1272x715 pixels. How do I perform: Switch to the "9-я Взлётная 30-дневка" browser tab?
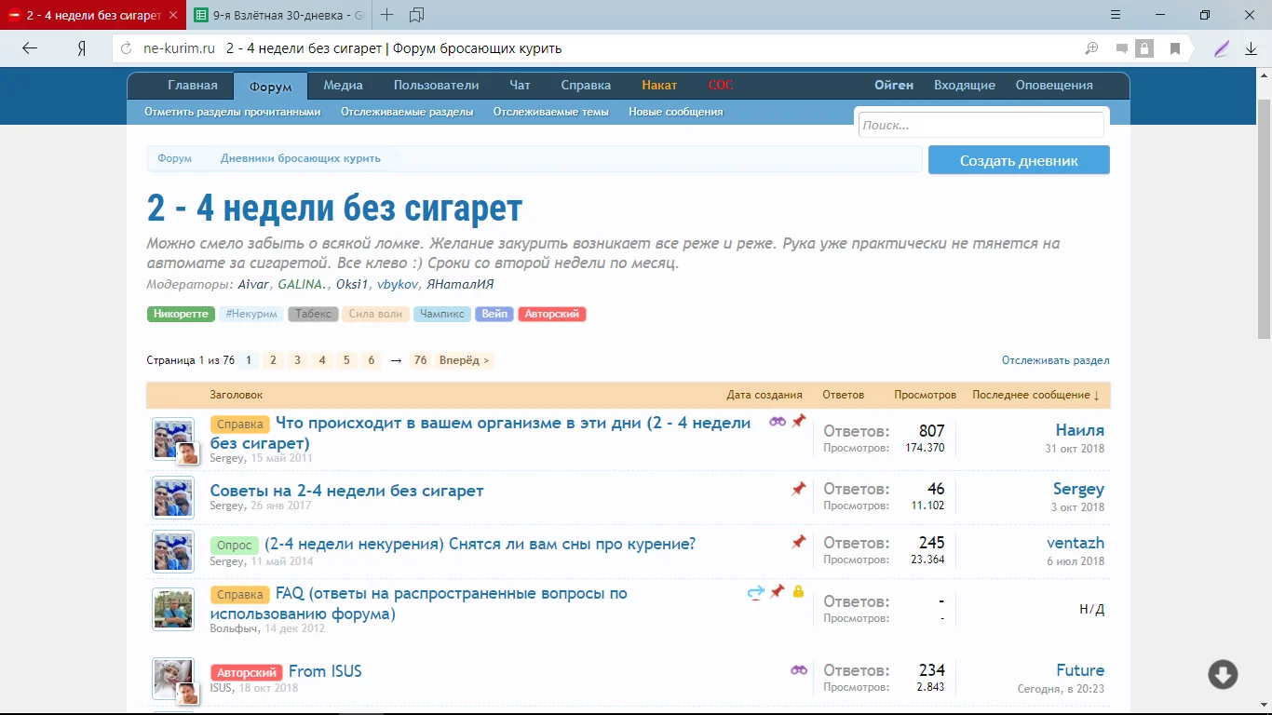(x=278, y=15)
